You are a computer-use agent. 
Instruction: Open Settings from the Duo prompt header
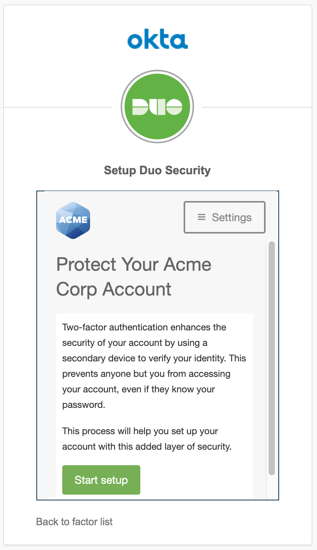tap(224, 217)
